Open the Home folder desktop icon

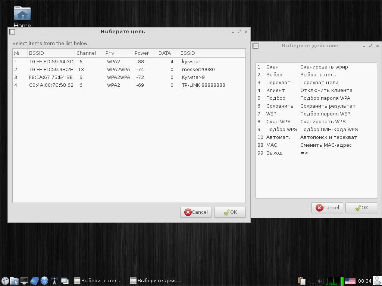pos(22,15)
